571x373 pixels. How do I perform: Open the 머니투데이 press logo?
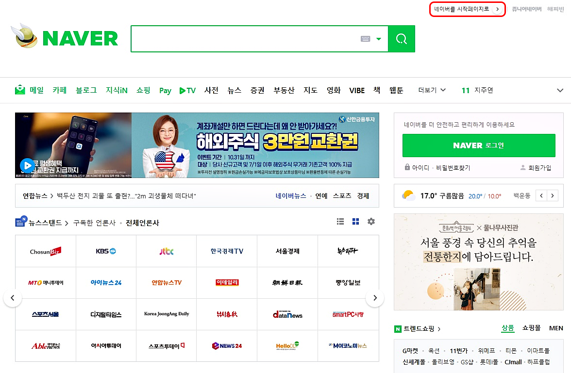46,283
